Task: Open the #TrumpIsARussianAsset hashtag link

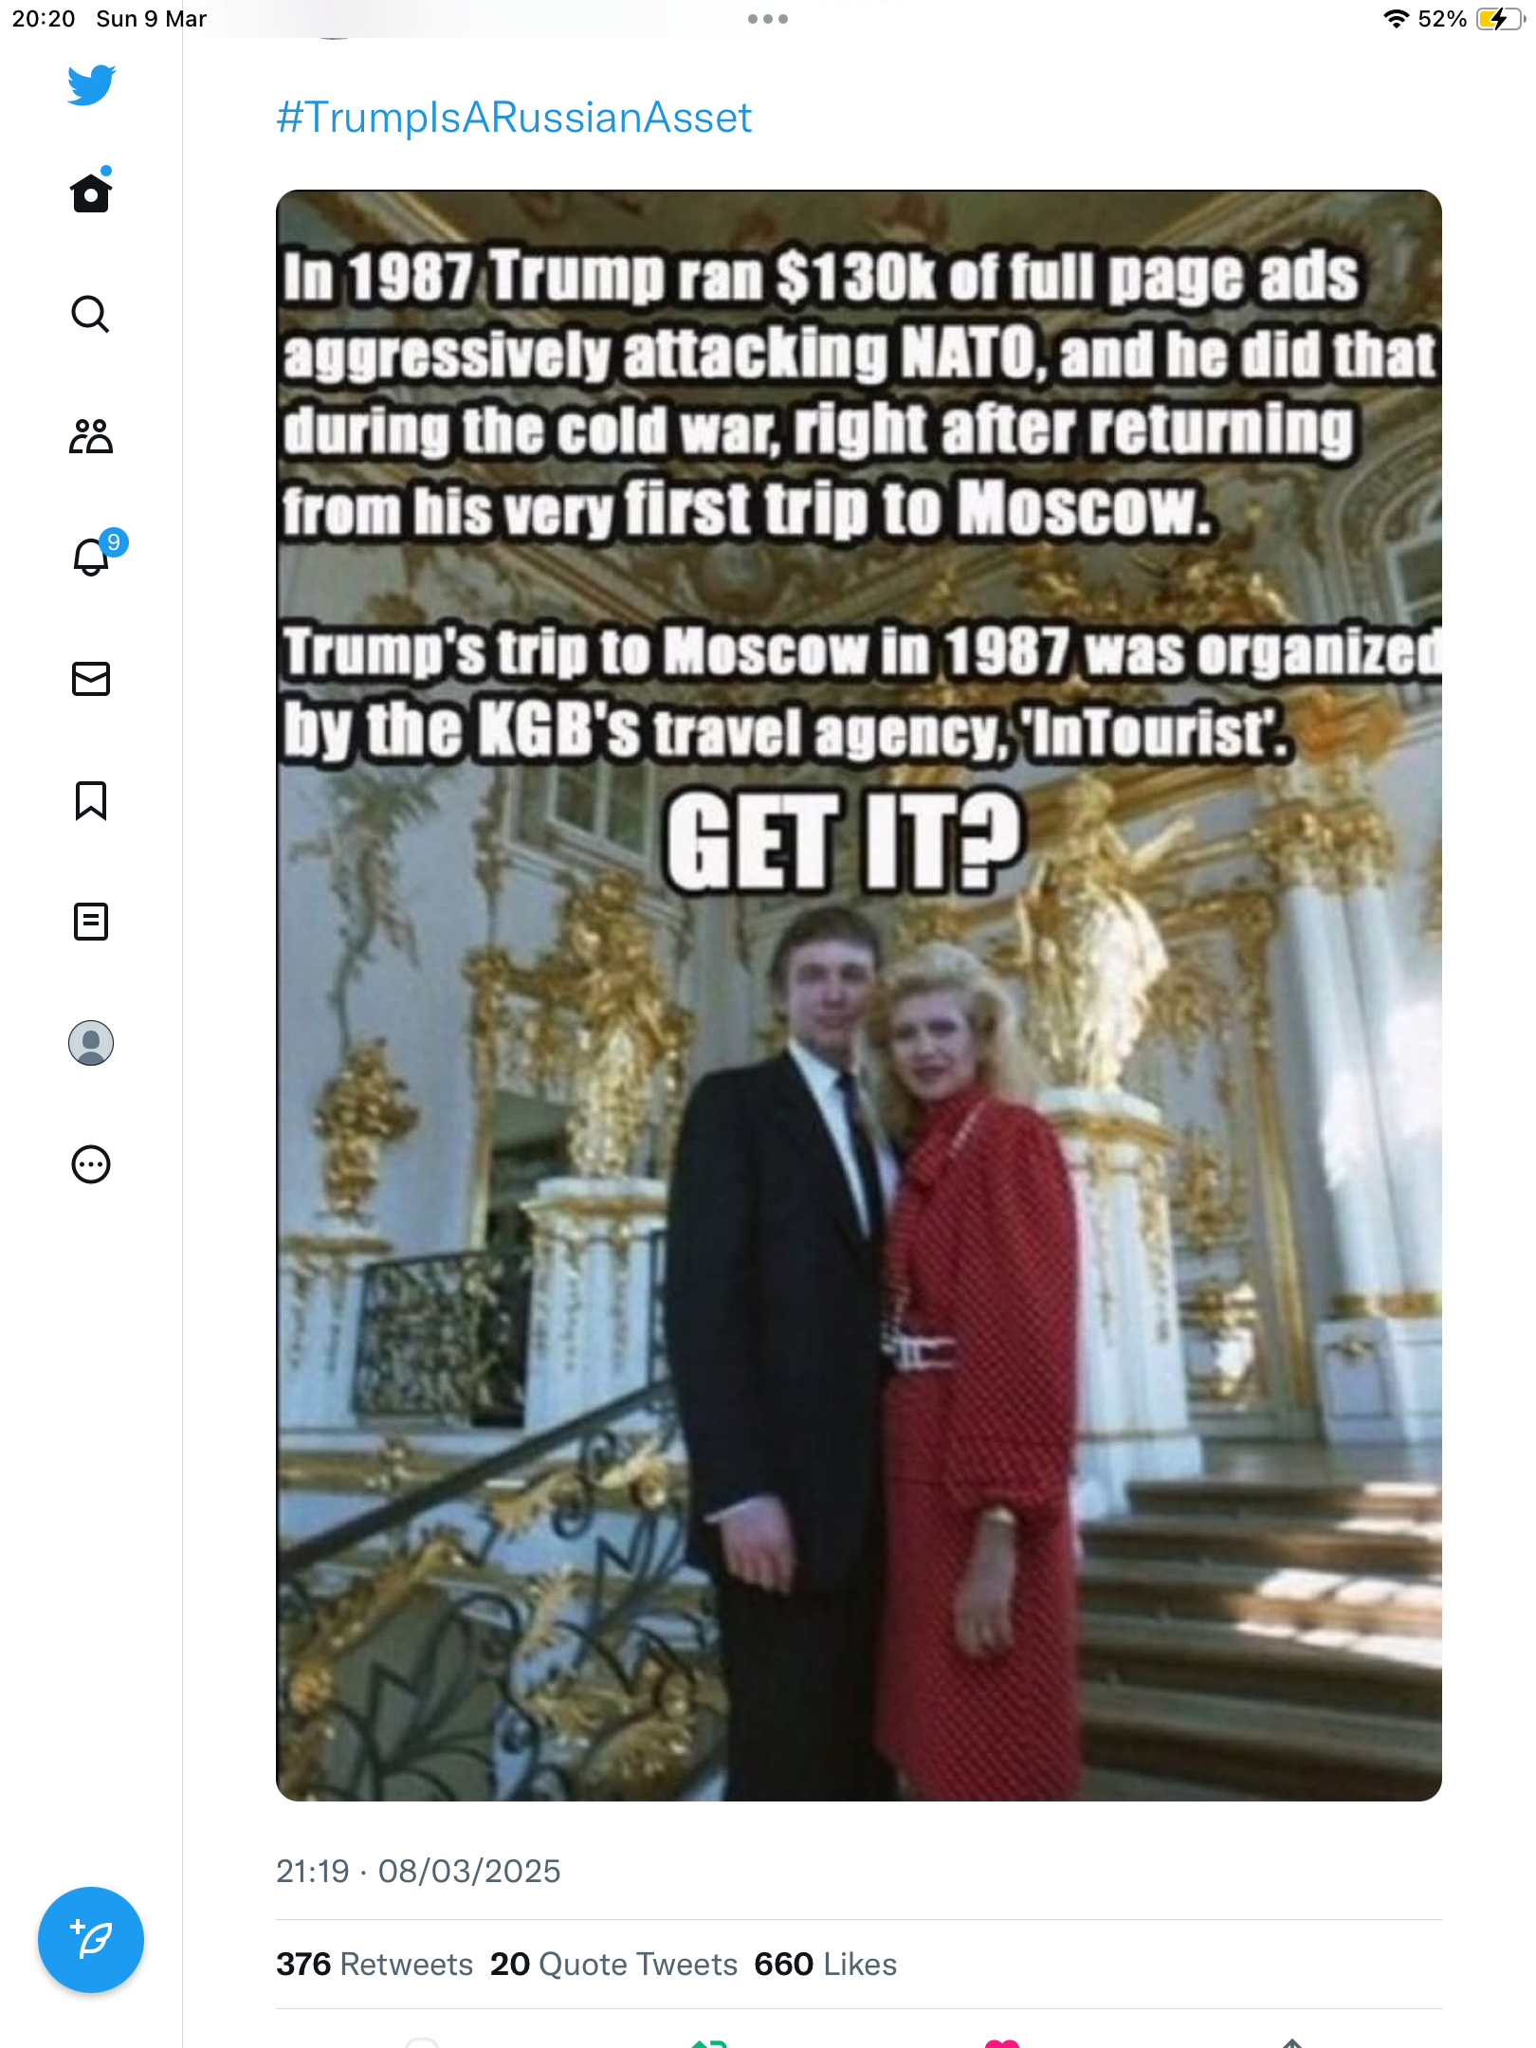Action: 514,118
